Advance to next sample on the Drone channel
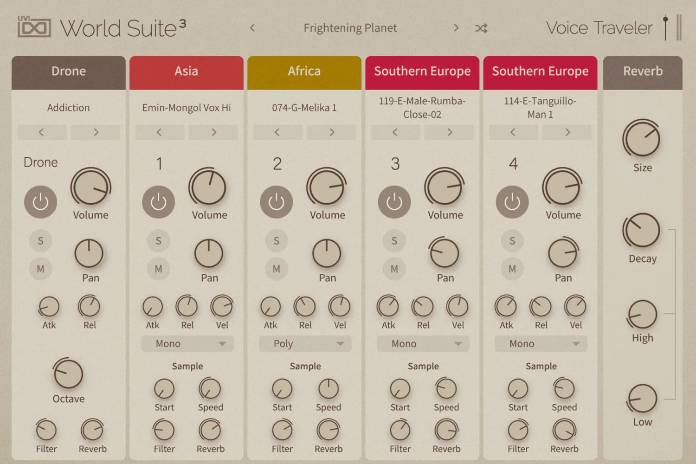This screenshot has width=696, height=464. (x=96, y=132)
